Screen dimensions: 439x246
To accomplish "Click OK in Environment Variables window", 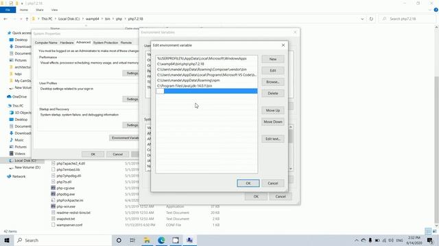I will coord(256,197).
